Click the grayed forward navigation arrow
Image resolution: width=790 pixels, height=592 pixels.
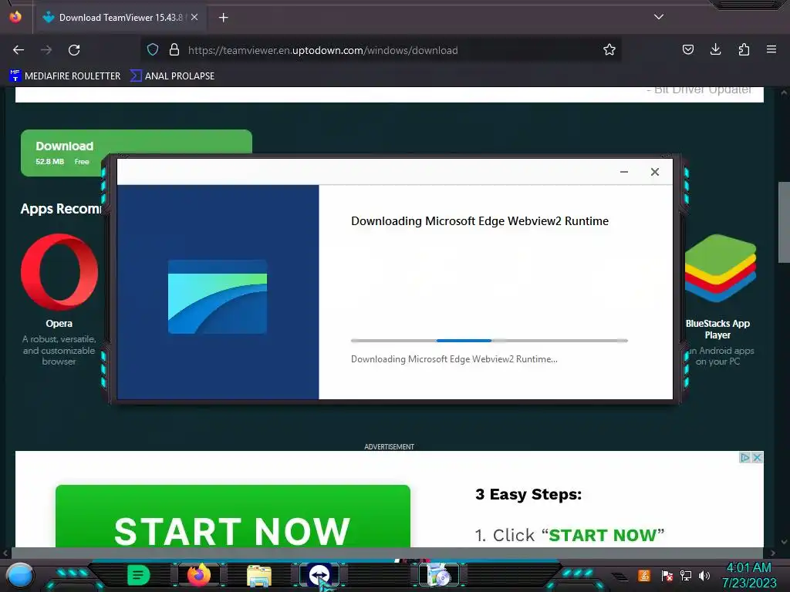coord(46,50)
